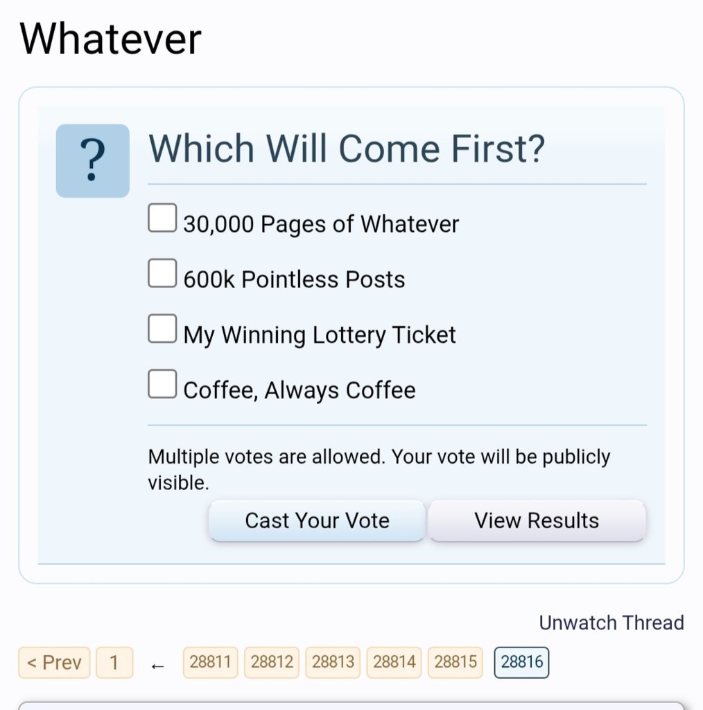Navigate to page 28812

[272, 662]
